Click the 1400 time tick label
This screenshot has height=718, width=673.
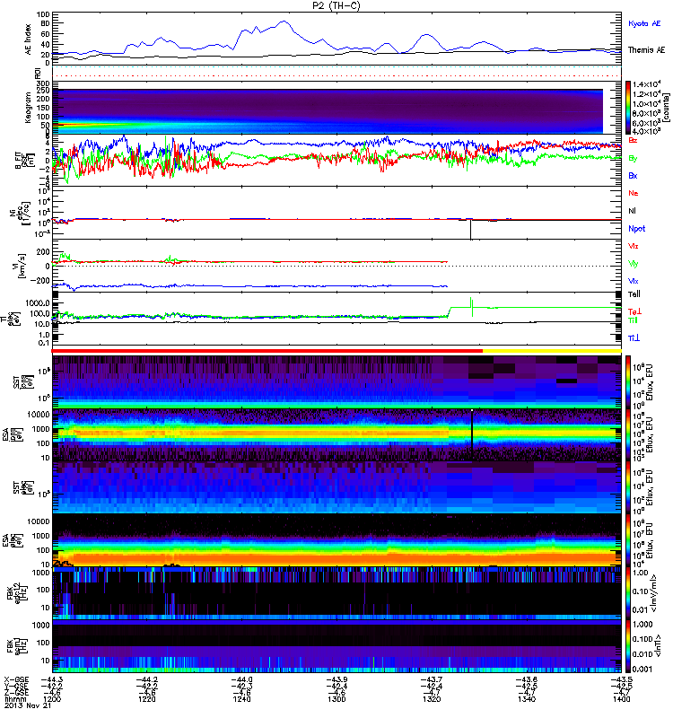(621, 699)
